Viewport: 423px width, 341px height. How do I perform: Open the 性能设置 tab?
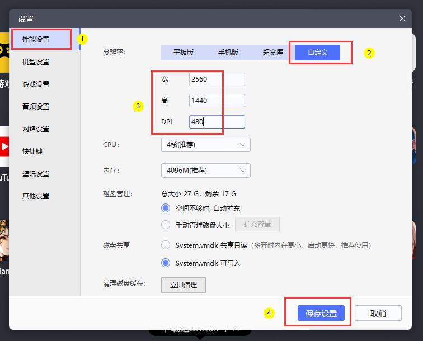pyautogui.click(x=36, y=39)
